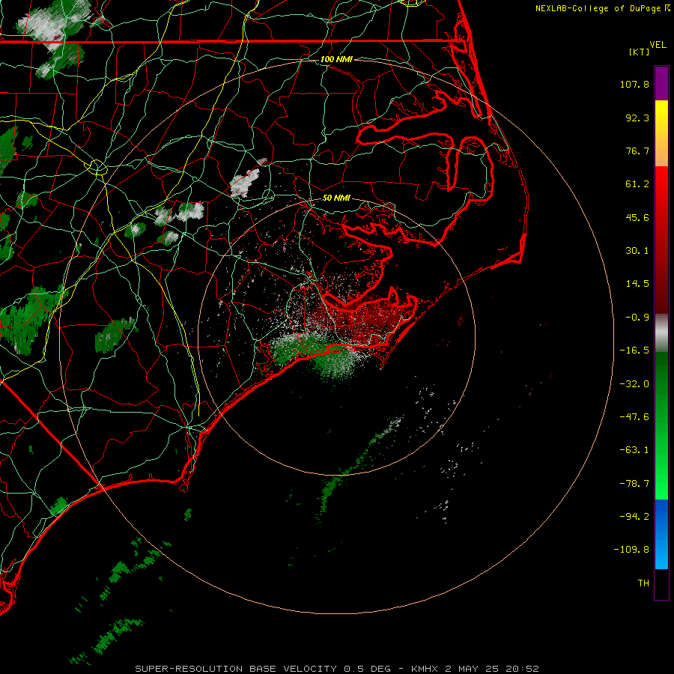Screen dimensions: 674x674
Task: Click the -78.7 legend value
Action: (634, 484)
